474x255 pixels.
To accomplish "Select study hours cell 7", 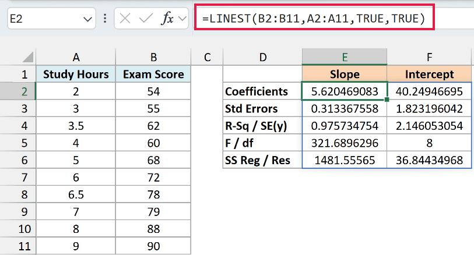I will tap(76, 212).
